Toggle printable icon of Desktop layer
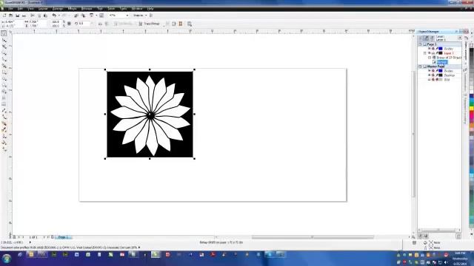Viewport: 474px width, 266px height. (433, 75)
